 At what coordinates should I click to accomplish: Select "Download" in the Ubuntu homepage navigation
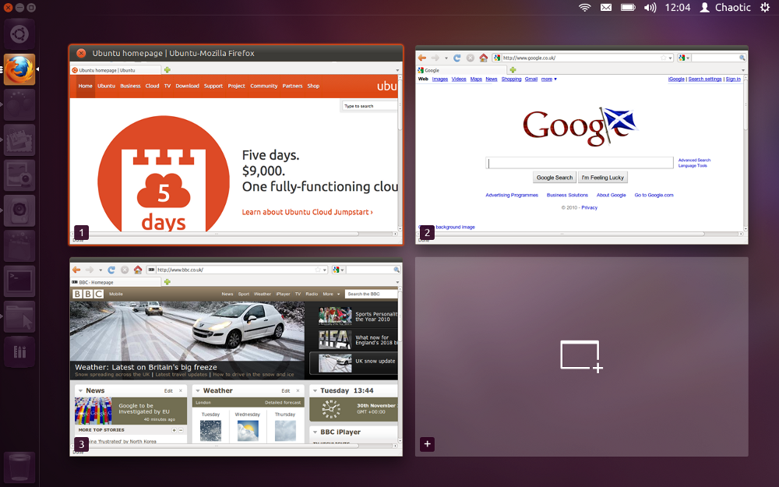click(187, 86)
